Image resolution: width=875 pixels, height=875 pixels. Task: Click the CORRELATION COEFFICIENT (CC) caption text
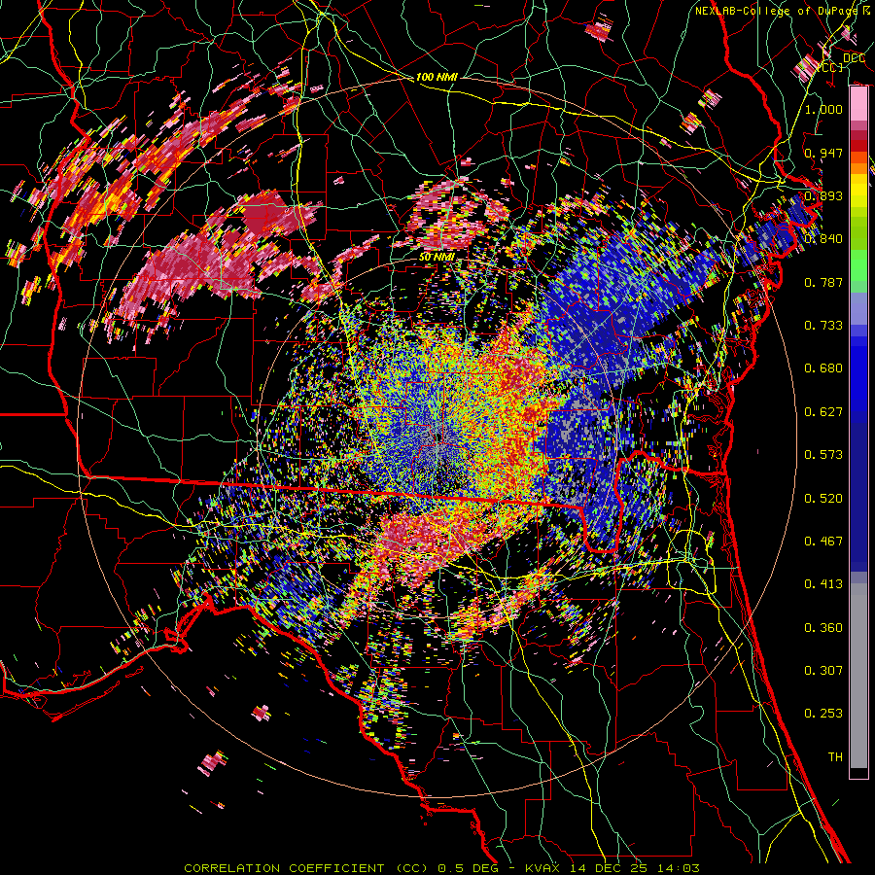pyautogui.click(x=306, y=868)
